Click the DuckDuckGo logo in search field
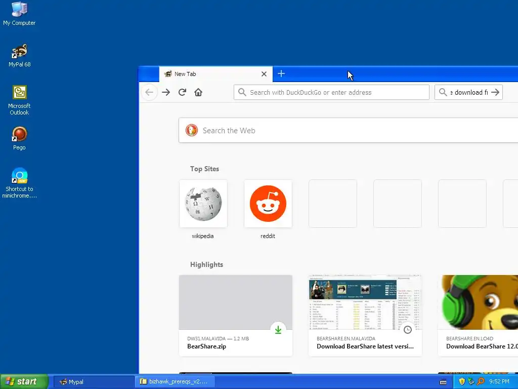Viewport: 518px width, 389px height. click(192, 130)
